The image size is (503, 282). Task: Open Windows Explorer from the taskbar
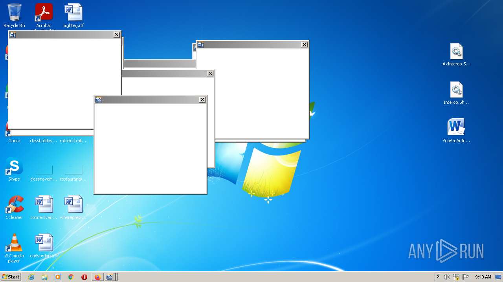click(x=44, y=277)
